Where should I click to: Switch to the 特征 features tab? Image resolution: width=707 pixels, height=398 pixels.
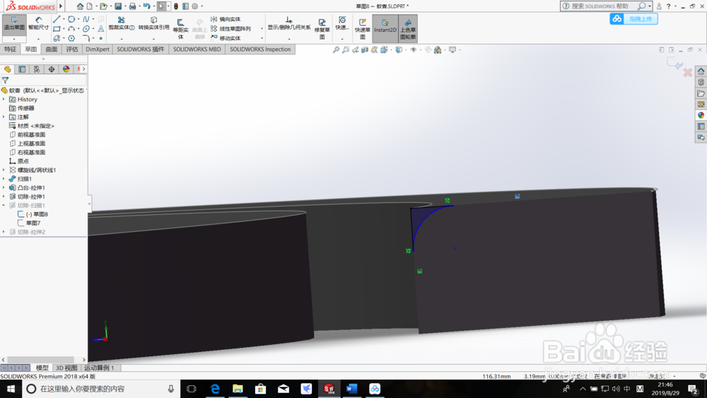click(10, 49)
